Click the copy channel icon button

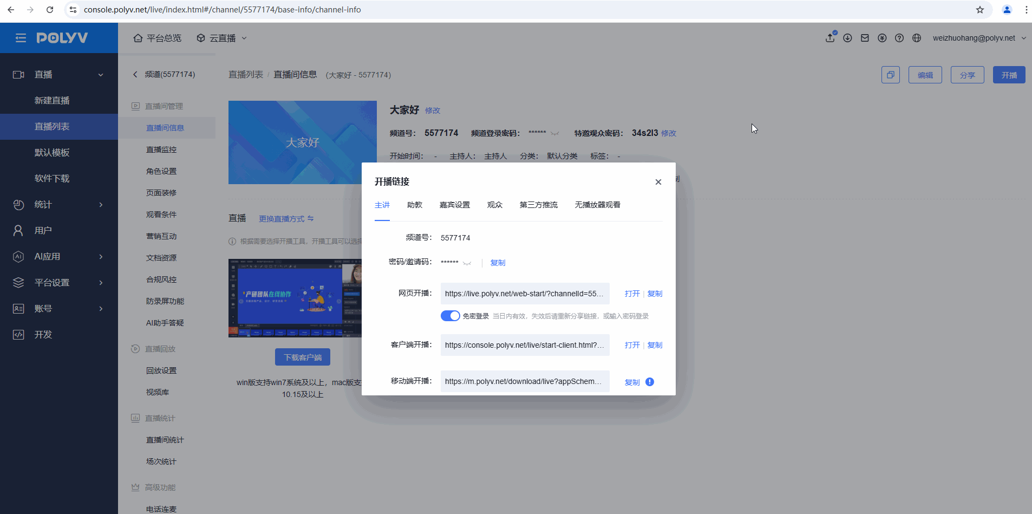tap(890, 75)
